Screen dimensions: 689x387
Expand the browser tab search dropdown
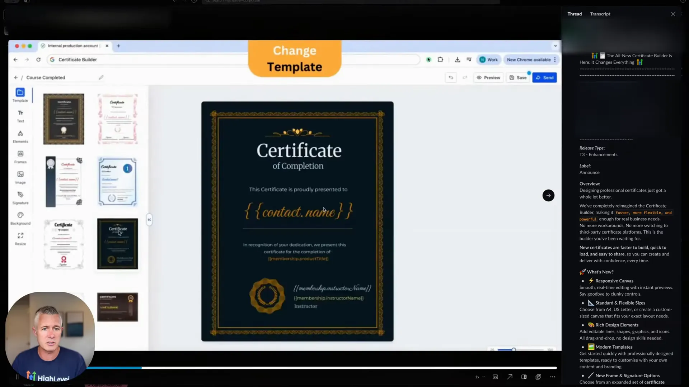pos(556,46)
